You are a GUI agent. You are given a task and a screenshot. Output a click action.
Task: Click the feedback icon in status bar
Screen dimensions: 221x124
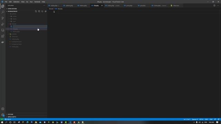click(215, 120)
